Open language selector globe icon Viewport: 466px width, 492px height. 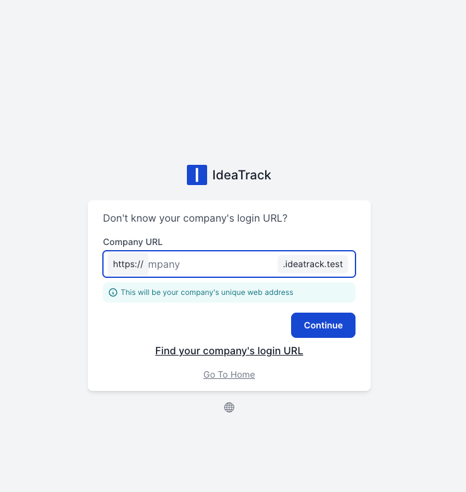click(229, 407)
